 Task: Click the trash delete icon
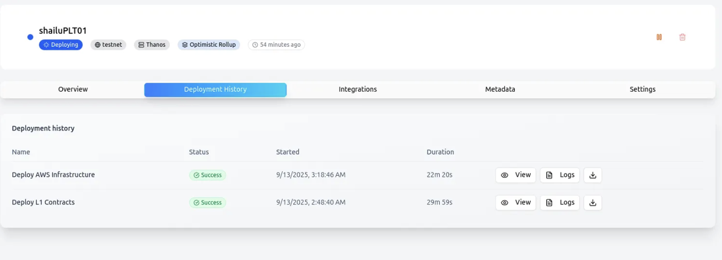[683, 37]
